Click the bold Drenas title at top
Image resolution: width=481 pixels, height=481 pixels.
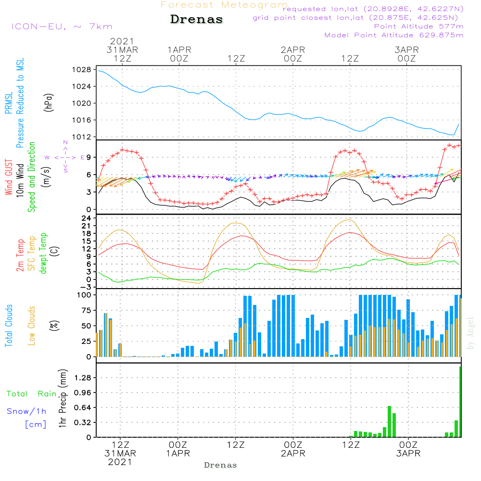tap(197, 20)
